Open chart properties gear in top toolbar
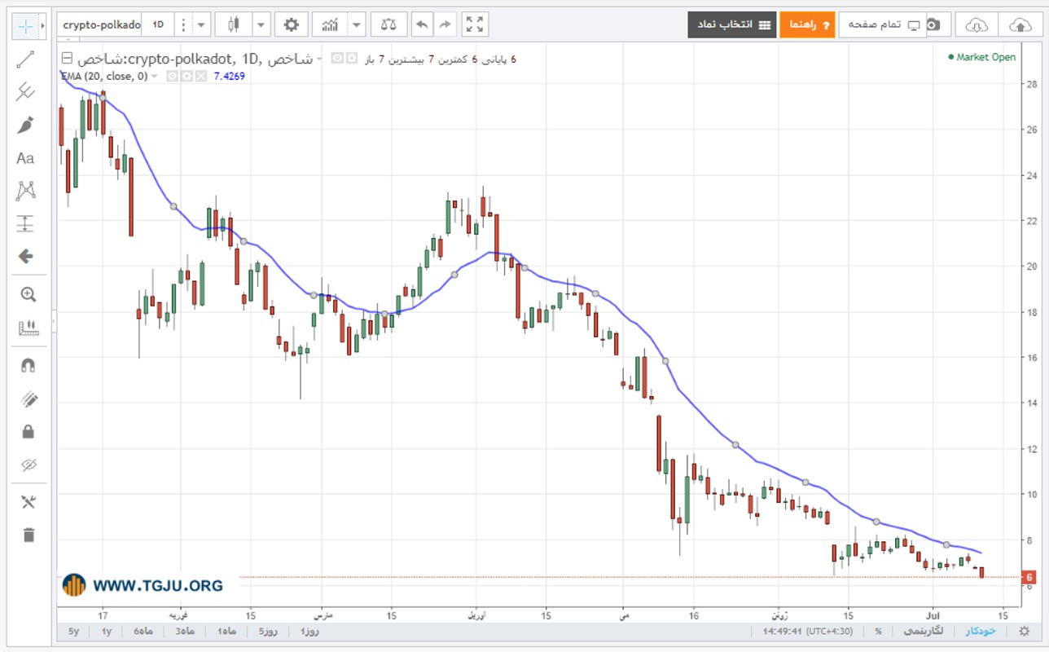The height and width of the screenshot is (652, 1049). tap(291, 24)
